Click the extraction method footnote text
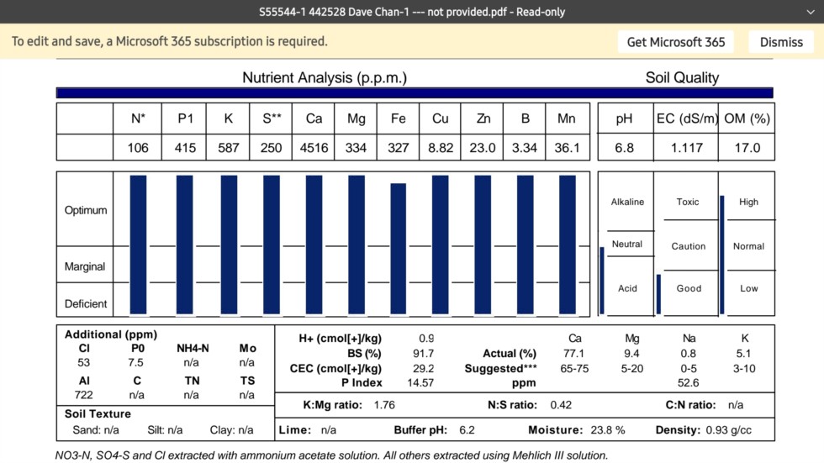This screenshot has width=824, height=463. coord(331,455)
